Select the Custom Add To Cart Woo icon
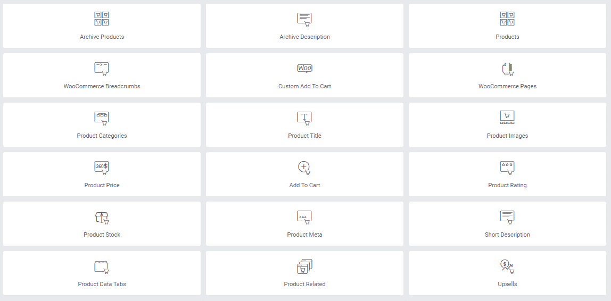The image size is (611, 301). [304, 68]
